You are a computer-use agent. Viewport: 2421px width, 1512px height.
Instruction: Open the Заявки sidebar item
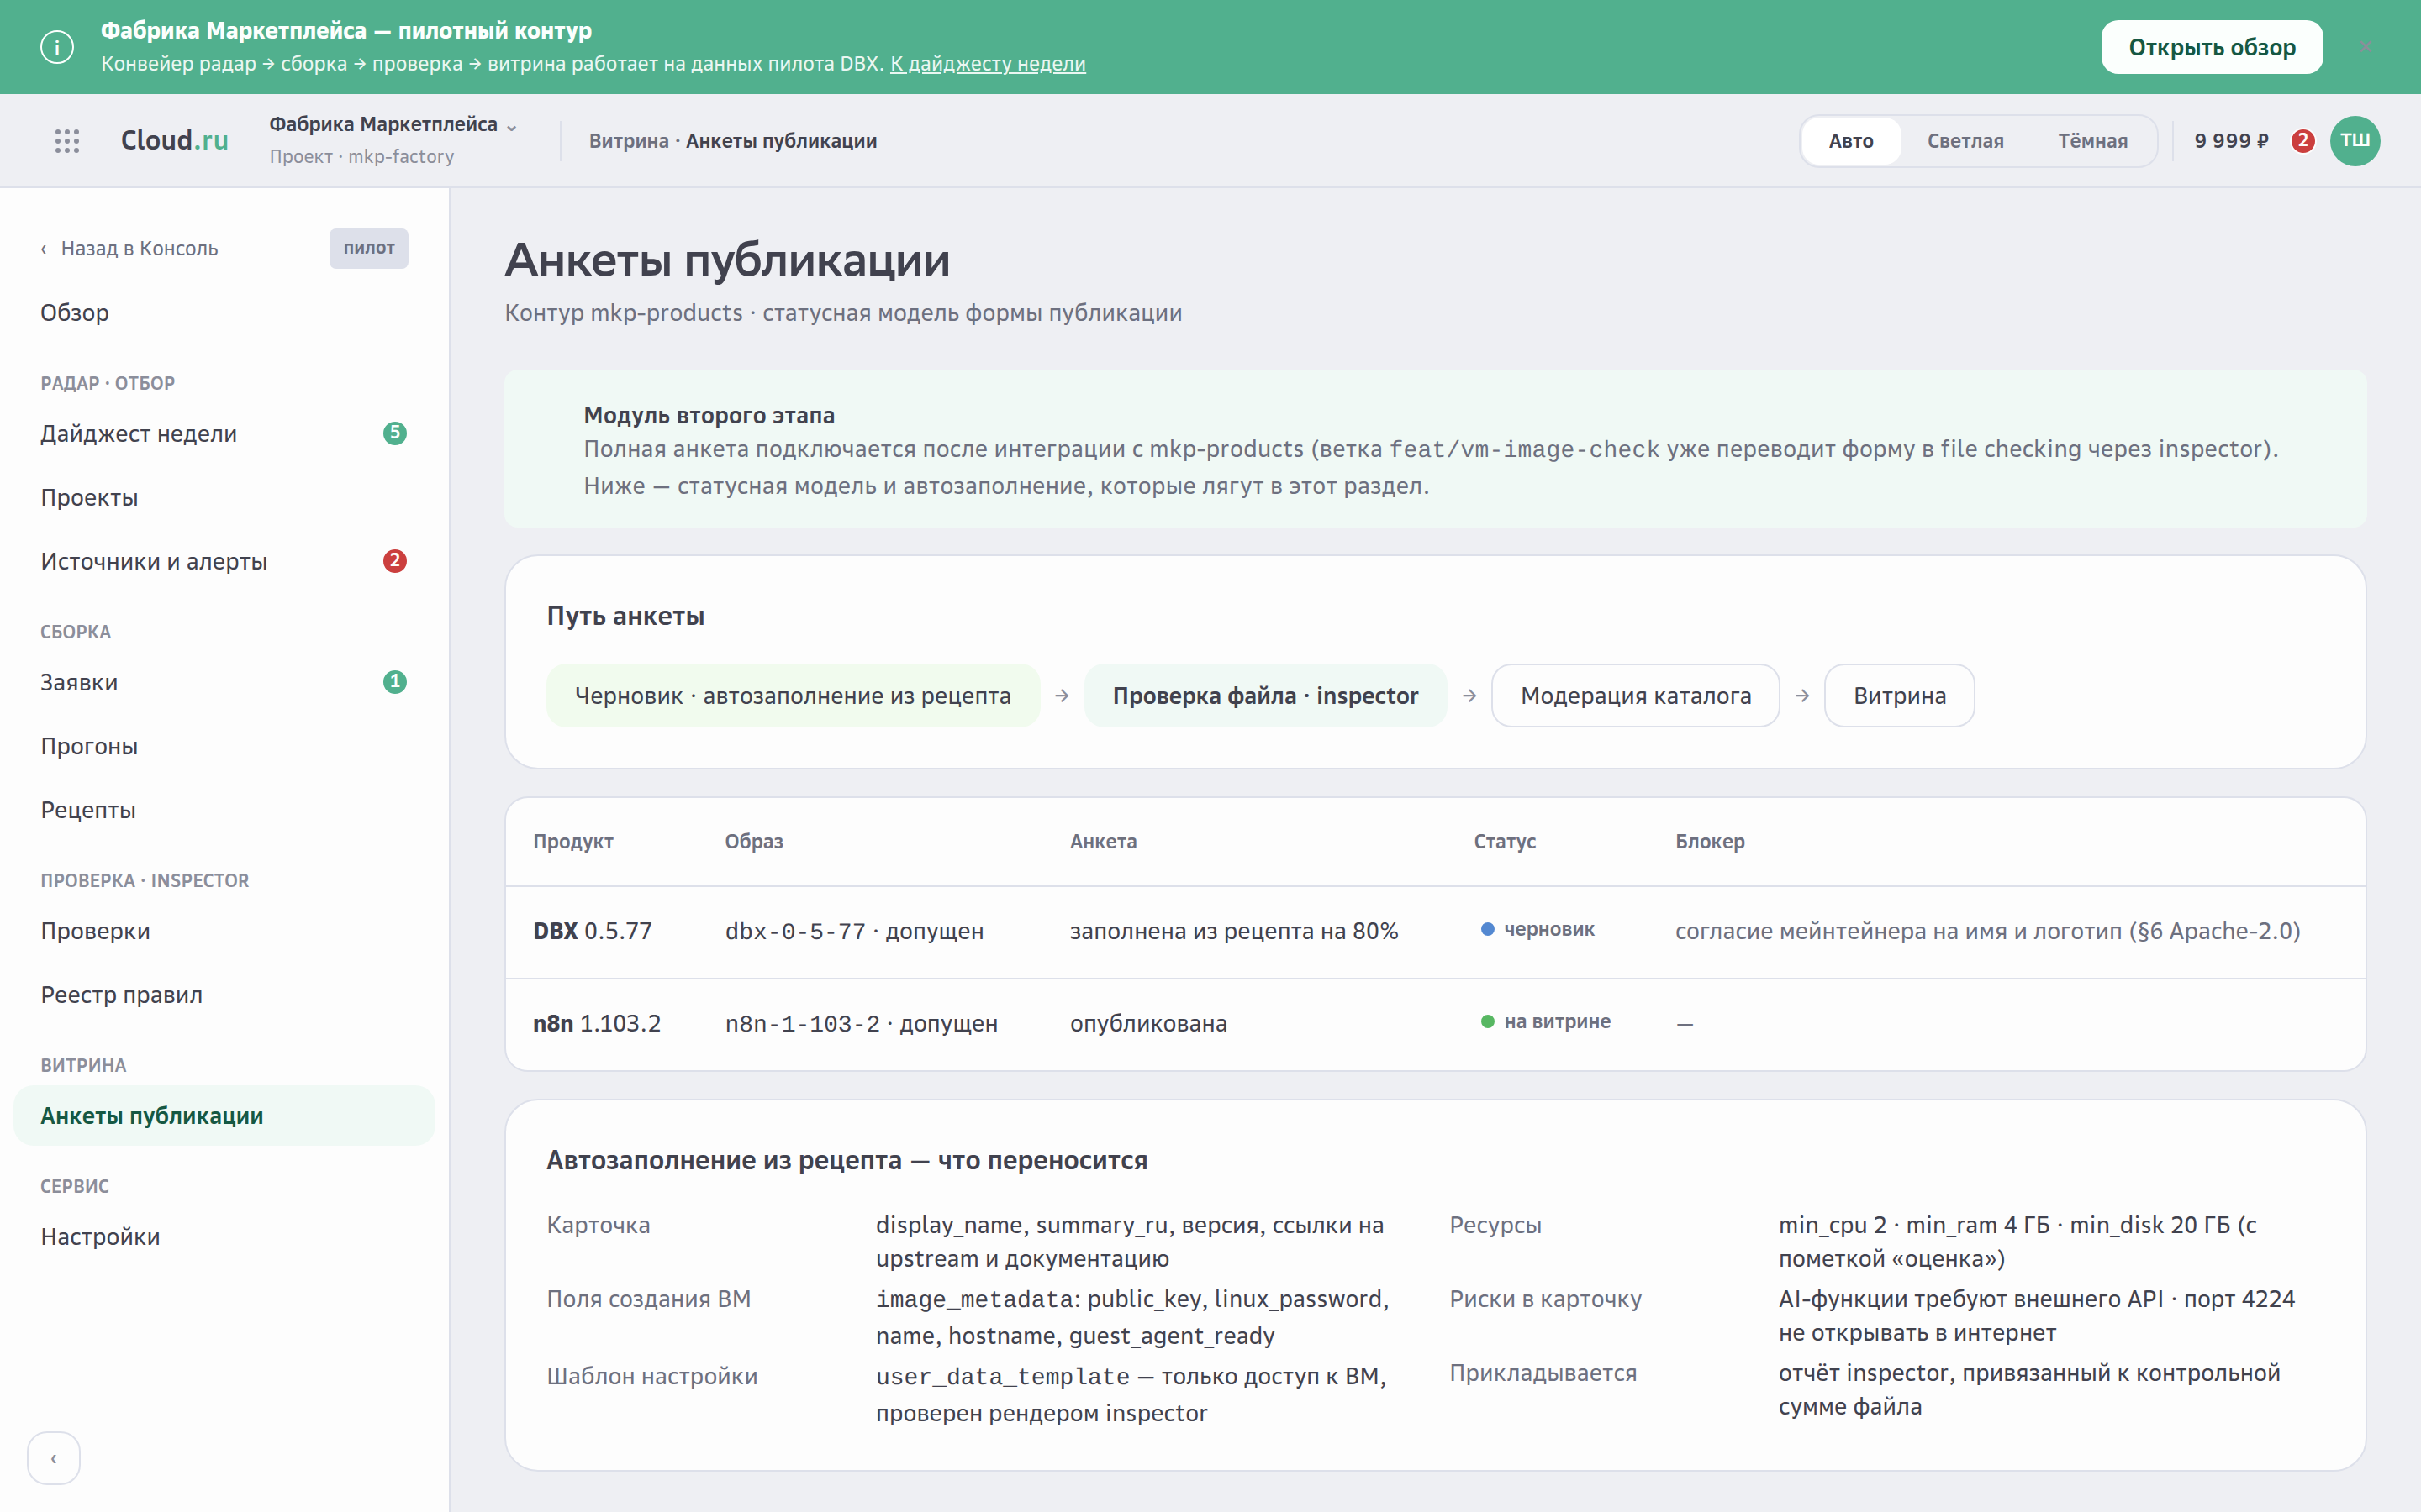coord(224,682)
